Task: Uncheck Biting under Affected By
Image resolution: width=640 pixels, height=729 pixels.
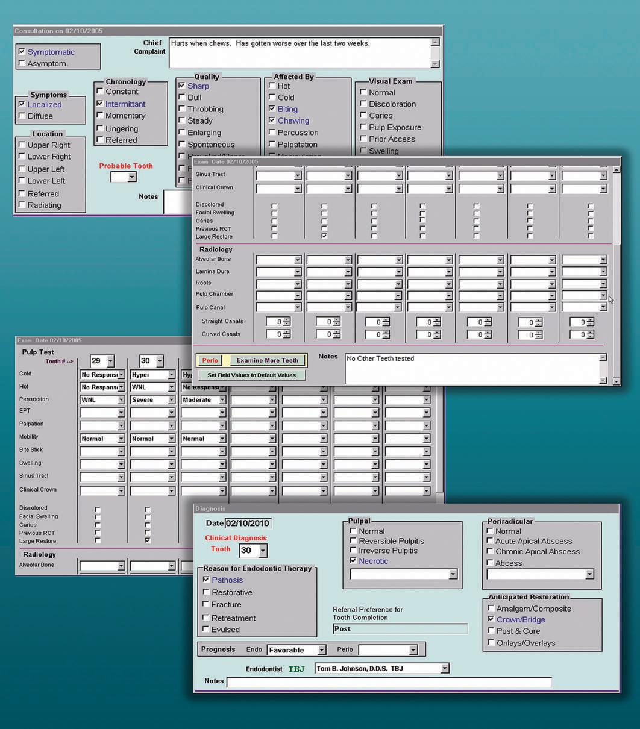Action: click(x=272, y=109)
